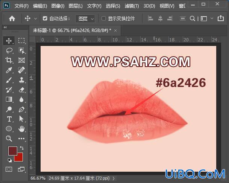The image size is (229, 183).
Task: Select the Clone Stamp tool
Action: pos(21,80)
